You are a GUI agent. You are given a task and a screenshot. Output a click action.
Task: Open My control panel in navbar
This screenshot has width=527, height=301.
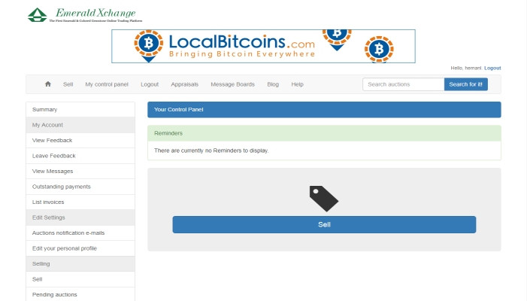pos(107,84)
